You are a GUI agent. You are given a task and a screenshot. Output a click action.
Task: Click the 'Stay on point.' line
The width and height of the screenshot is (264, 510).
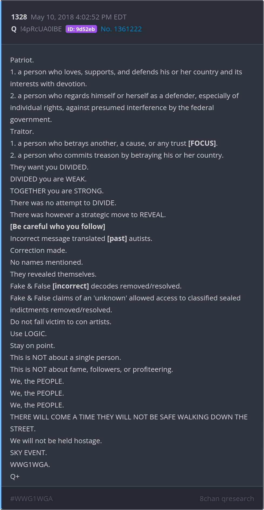click(32, 346)
